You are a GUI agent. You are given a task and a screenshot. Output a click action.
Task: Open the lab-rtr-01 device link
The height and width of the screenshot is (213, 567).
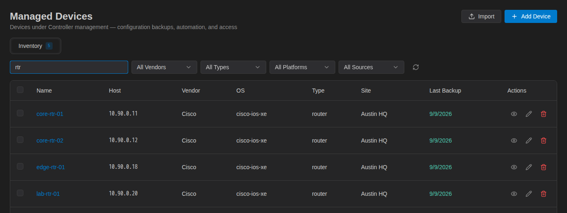(48, 194)
